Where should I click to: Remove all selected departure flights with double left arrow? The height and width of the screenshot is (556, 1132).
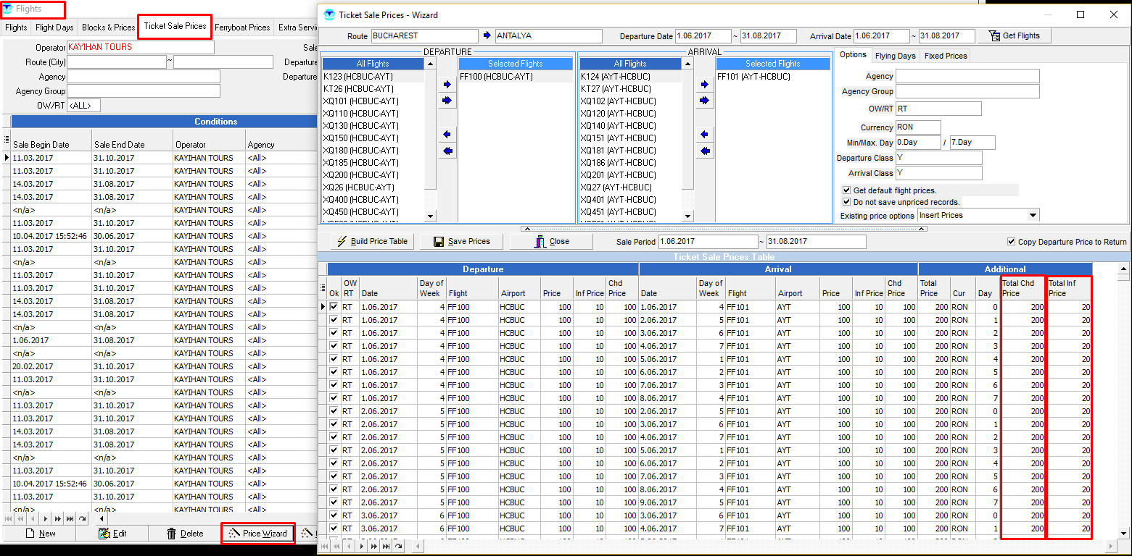tap(447, 151)
